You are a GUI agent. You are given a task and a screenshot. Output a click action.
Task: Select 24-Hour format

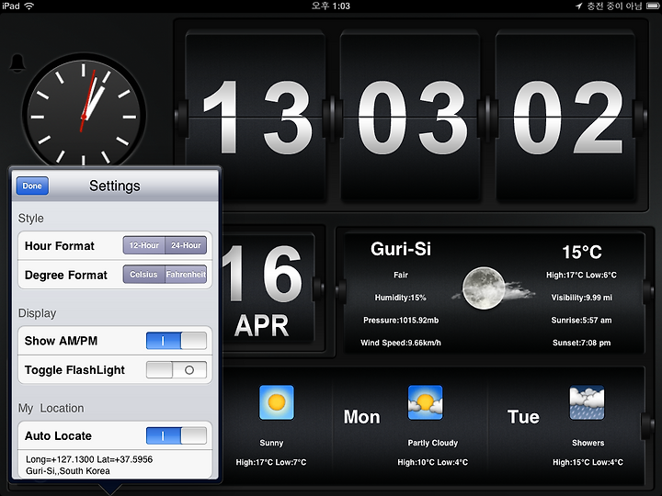click(x=186, y=245)
